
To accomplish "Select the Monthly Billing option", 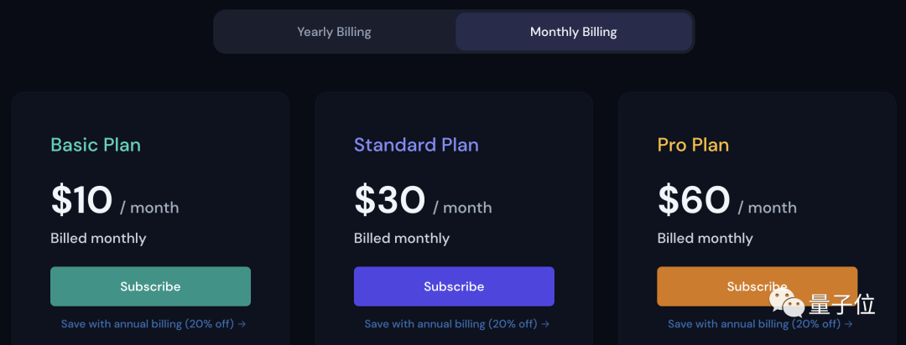I will [x=573, y=32].
